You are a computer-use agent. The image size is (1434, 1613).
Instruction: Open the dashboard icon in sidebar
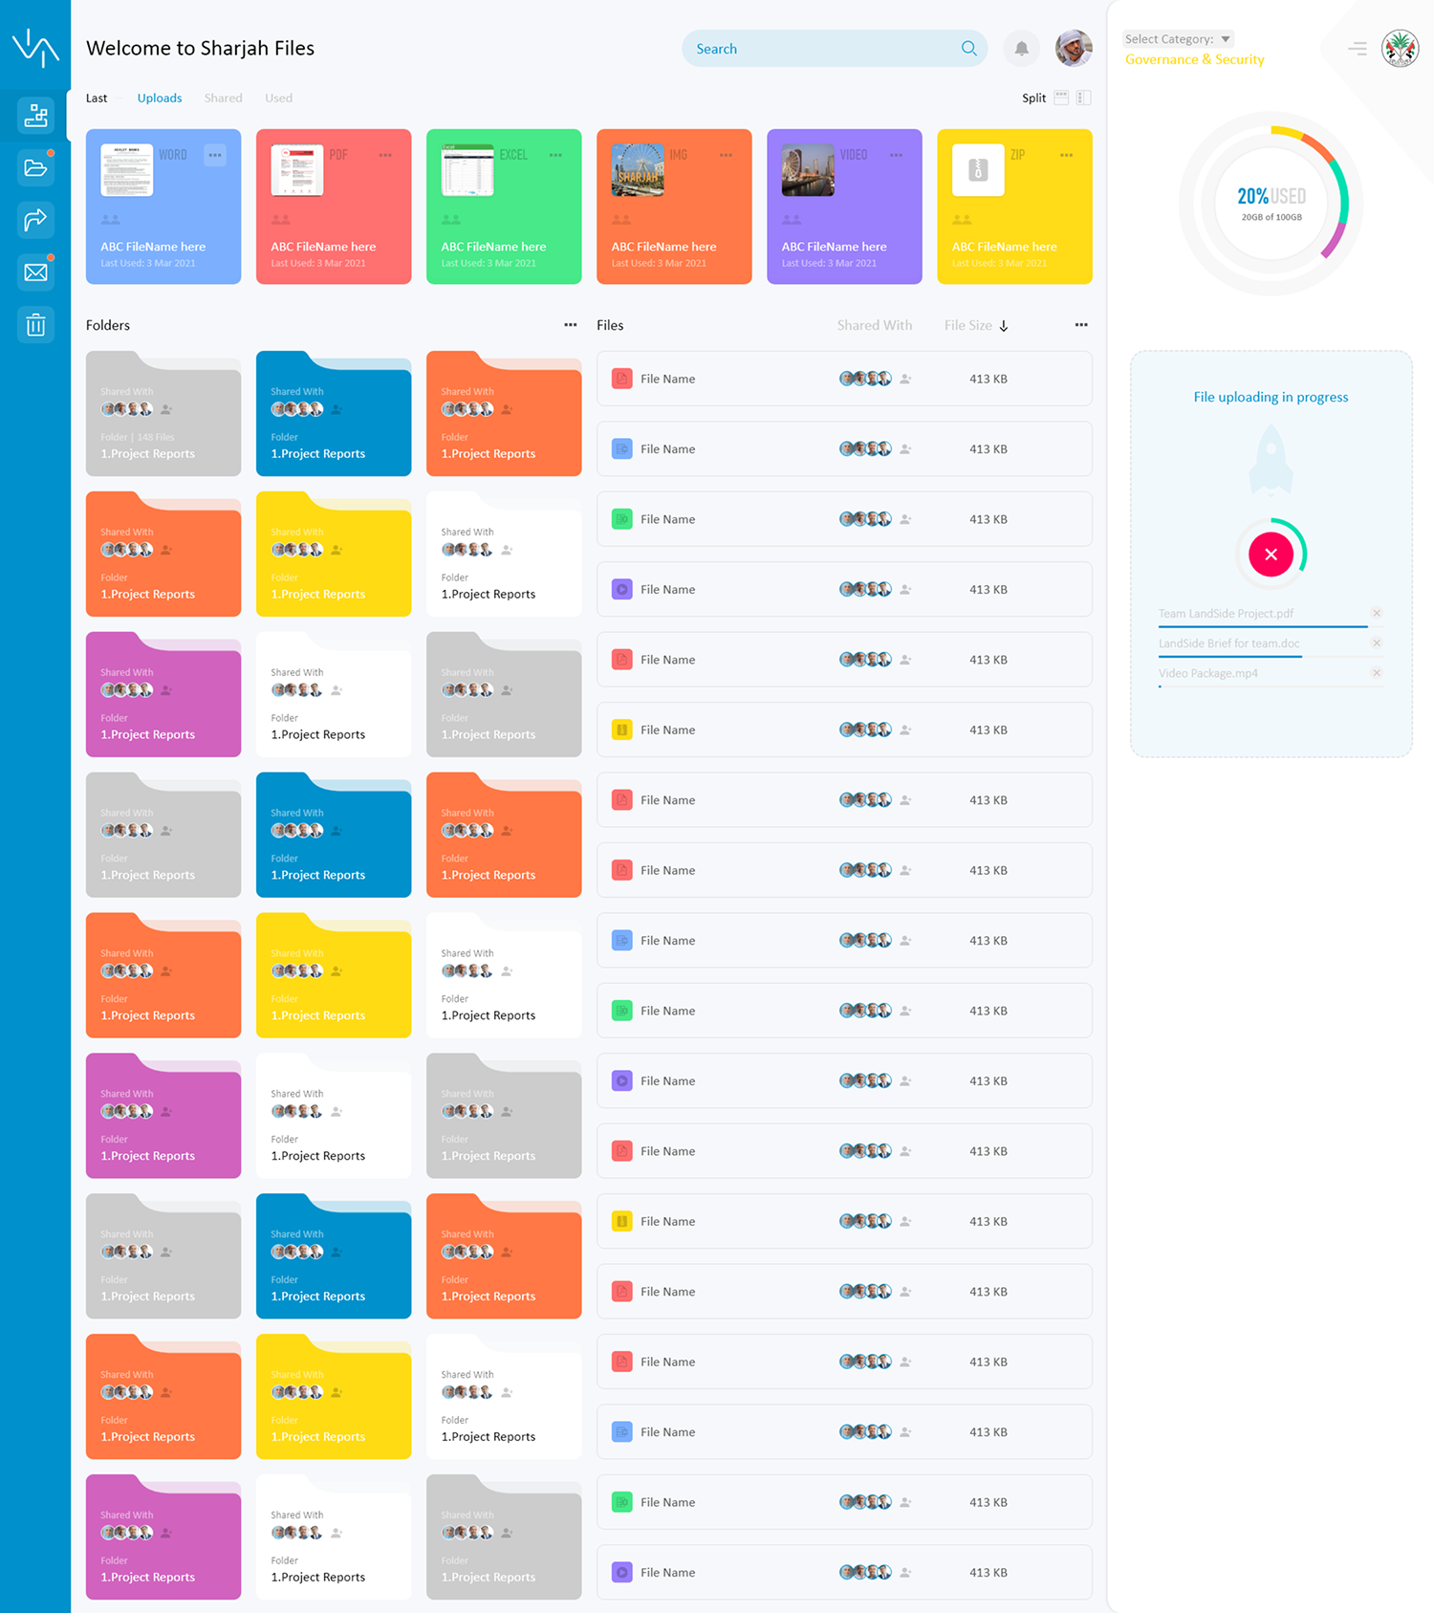tap(35, 116)
